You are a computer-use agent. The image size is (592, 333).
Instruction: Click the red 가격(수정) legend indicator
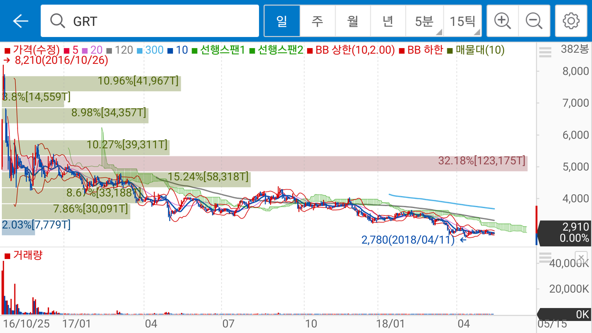6,51
